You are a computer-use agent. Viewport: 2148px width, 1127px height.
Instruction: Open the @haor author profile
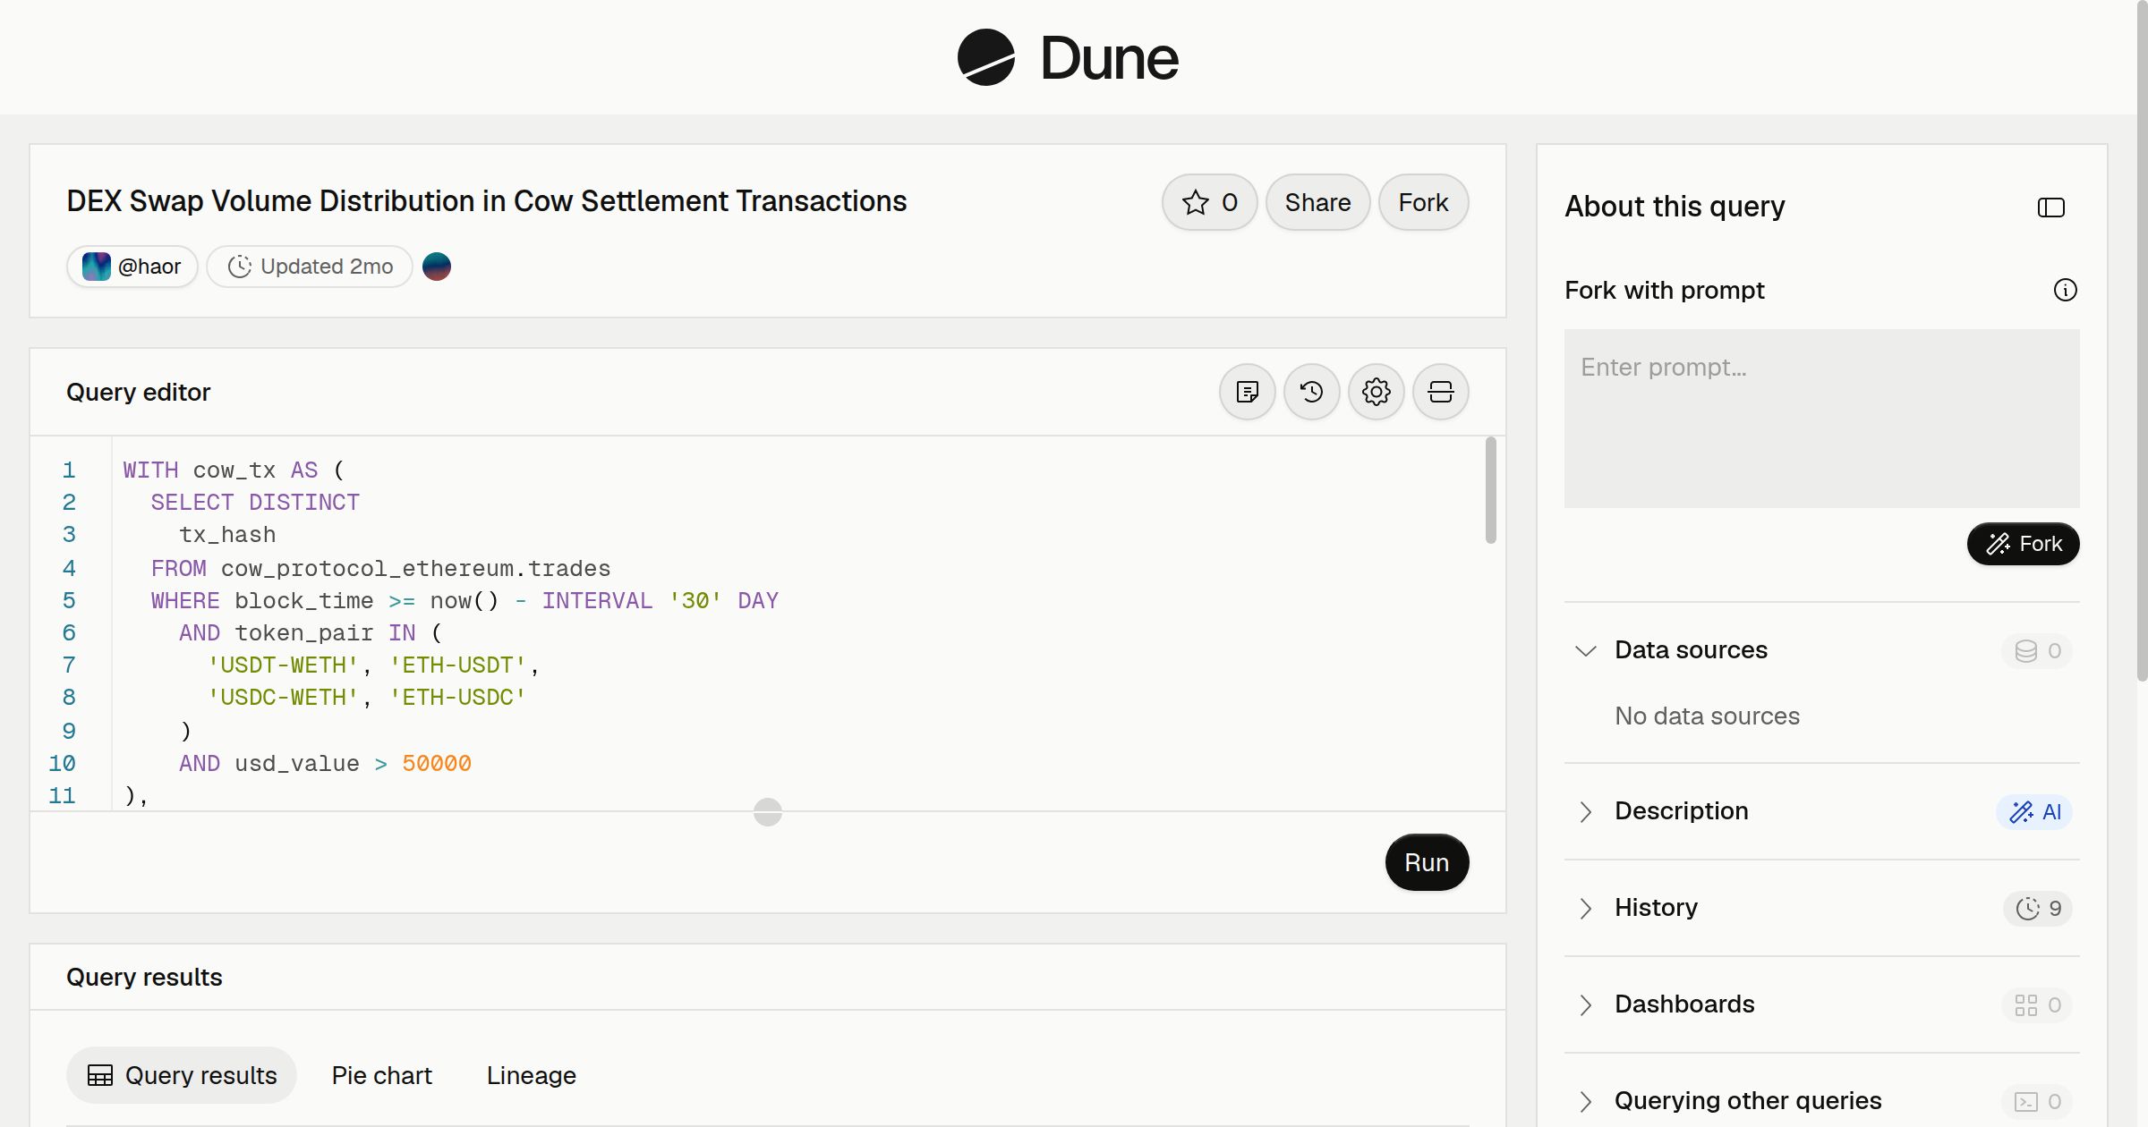coord(132,267)
